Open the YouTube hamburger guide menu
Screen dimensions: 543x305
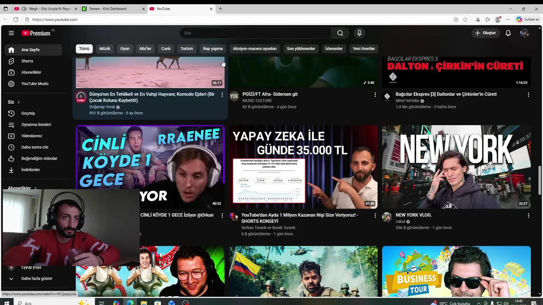11,33
